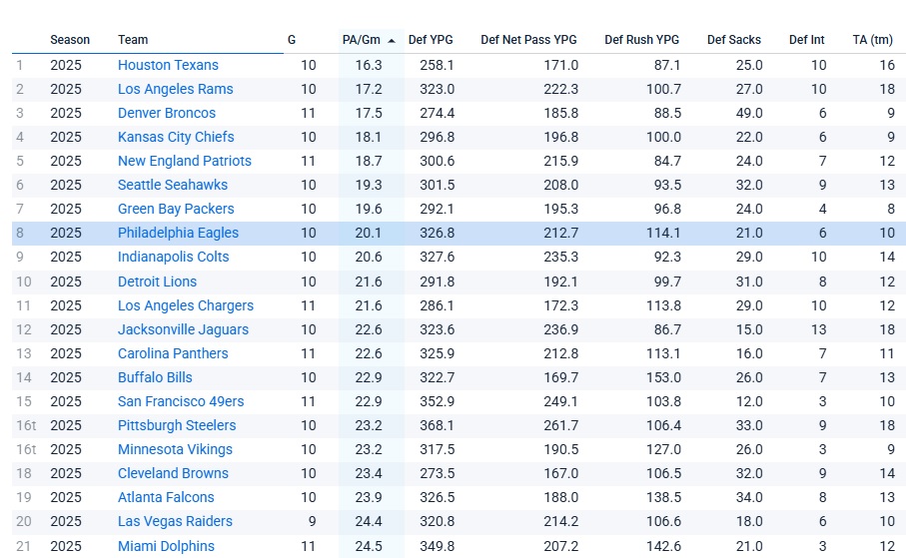This screenshot has height=558, width=906.
Task: Sort table by Def YPG column
Action: point(431,40)
